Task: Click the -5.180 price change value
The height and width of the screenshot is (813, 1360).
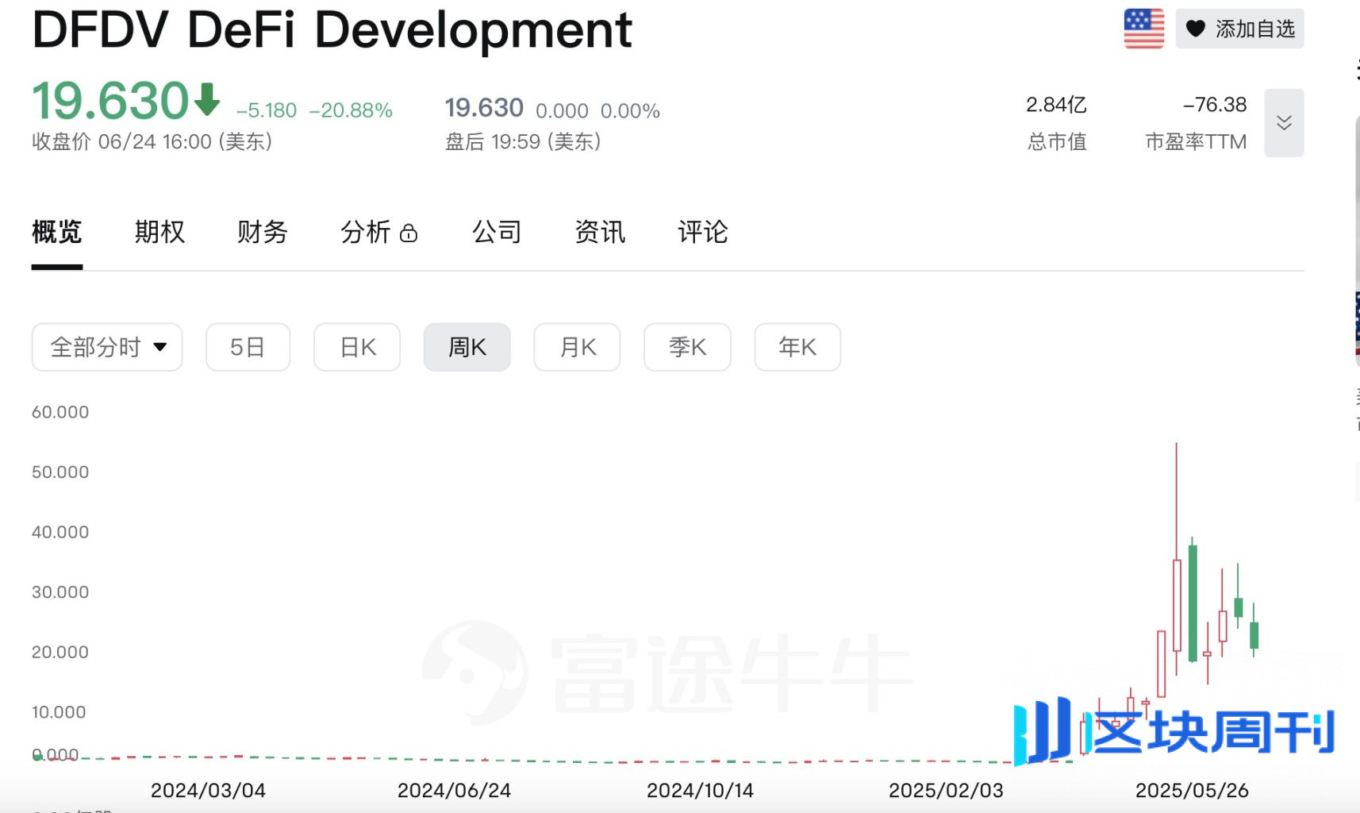Action: click(267, 110)
